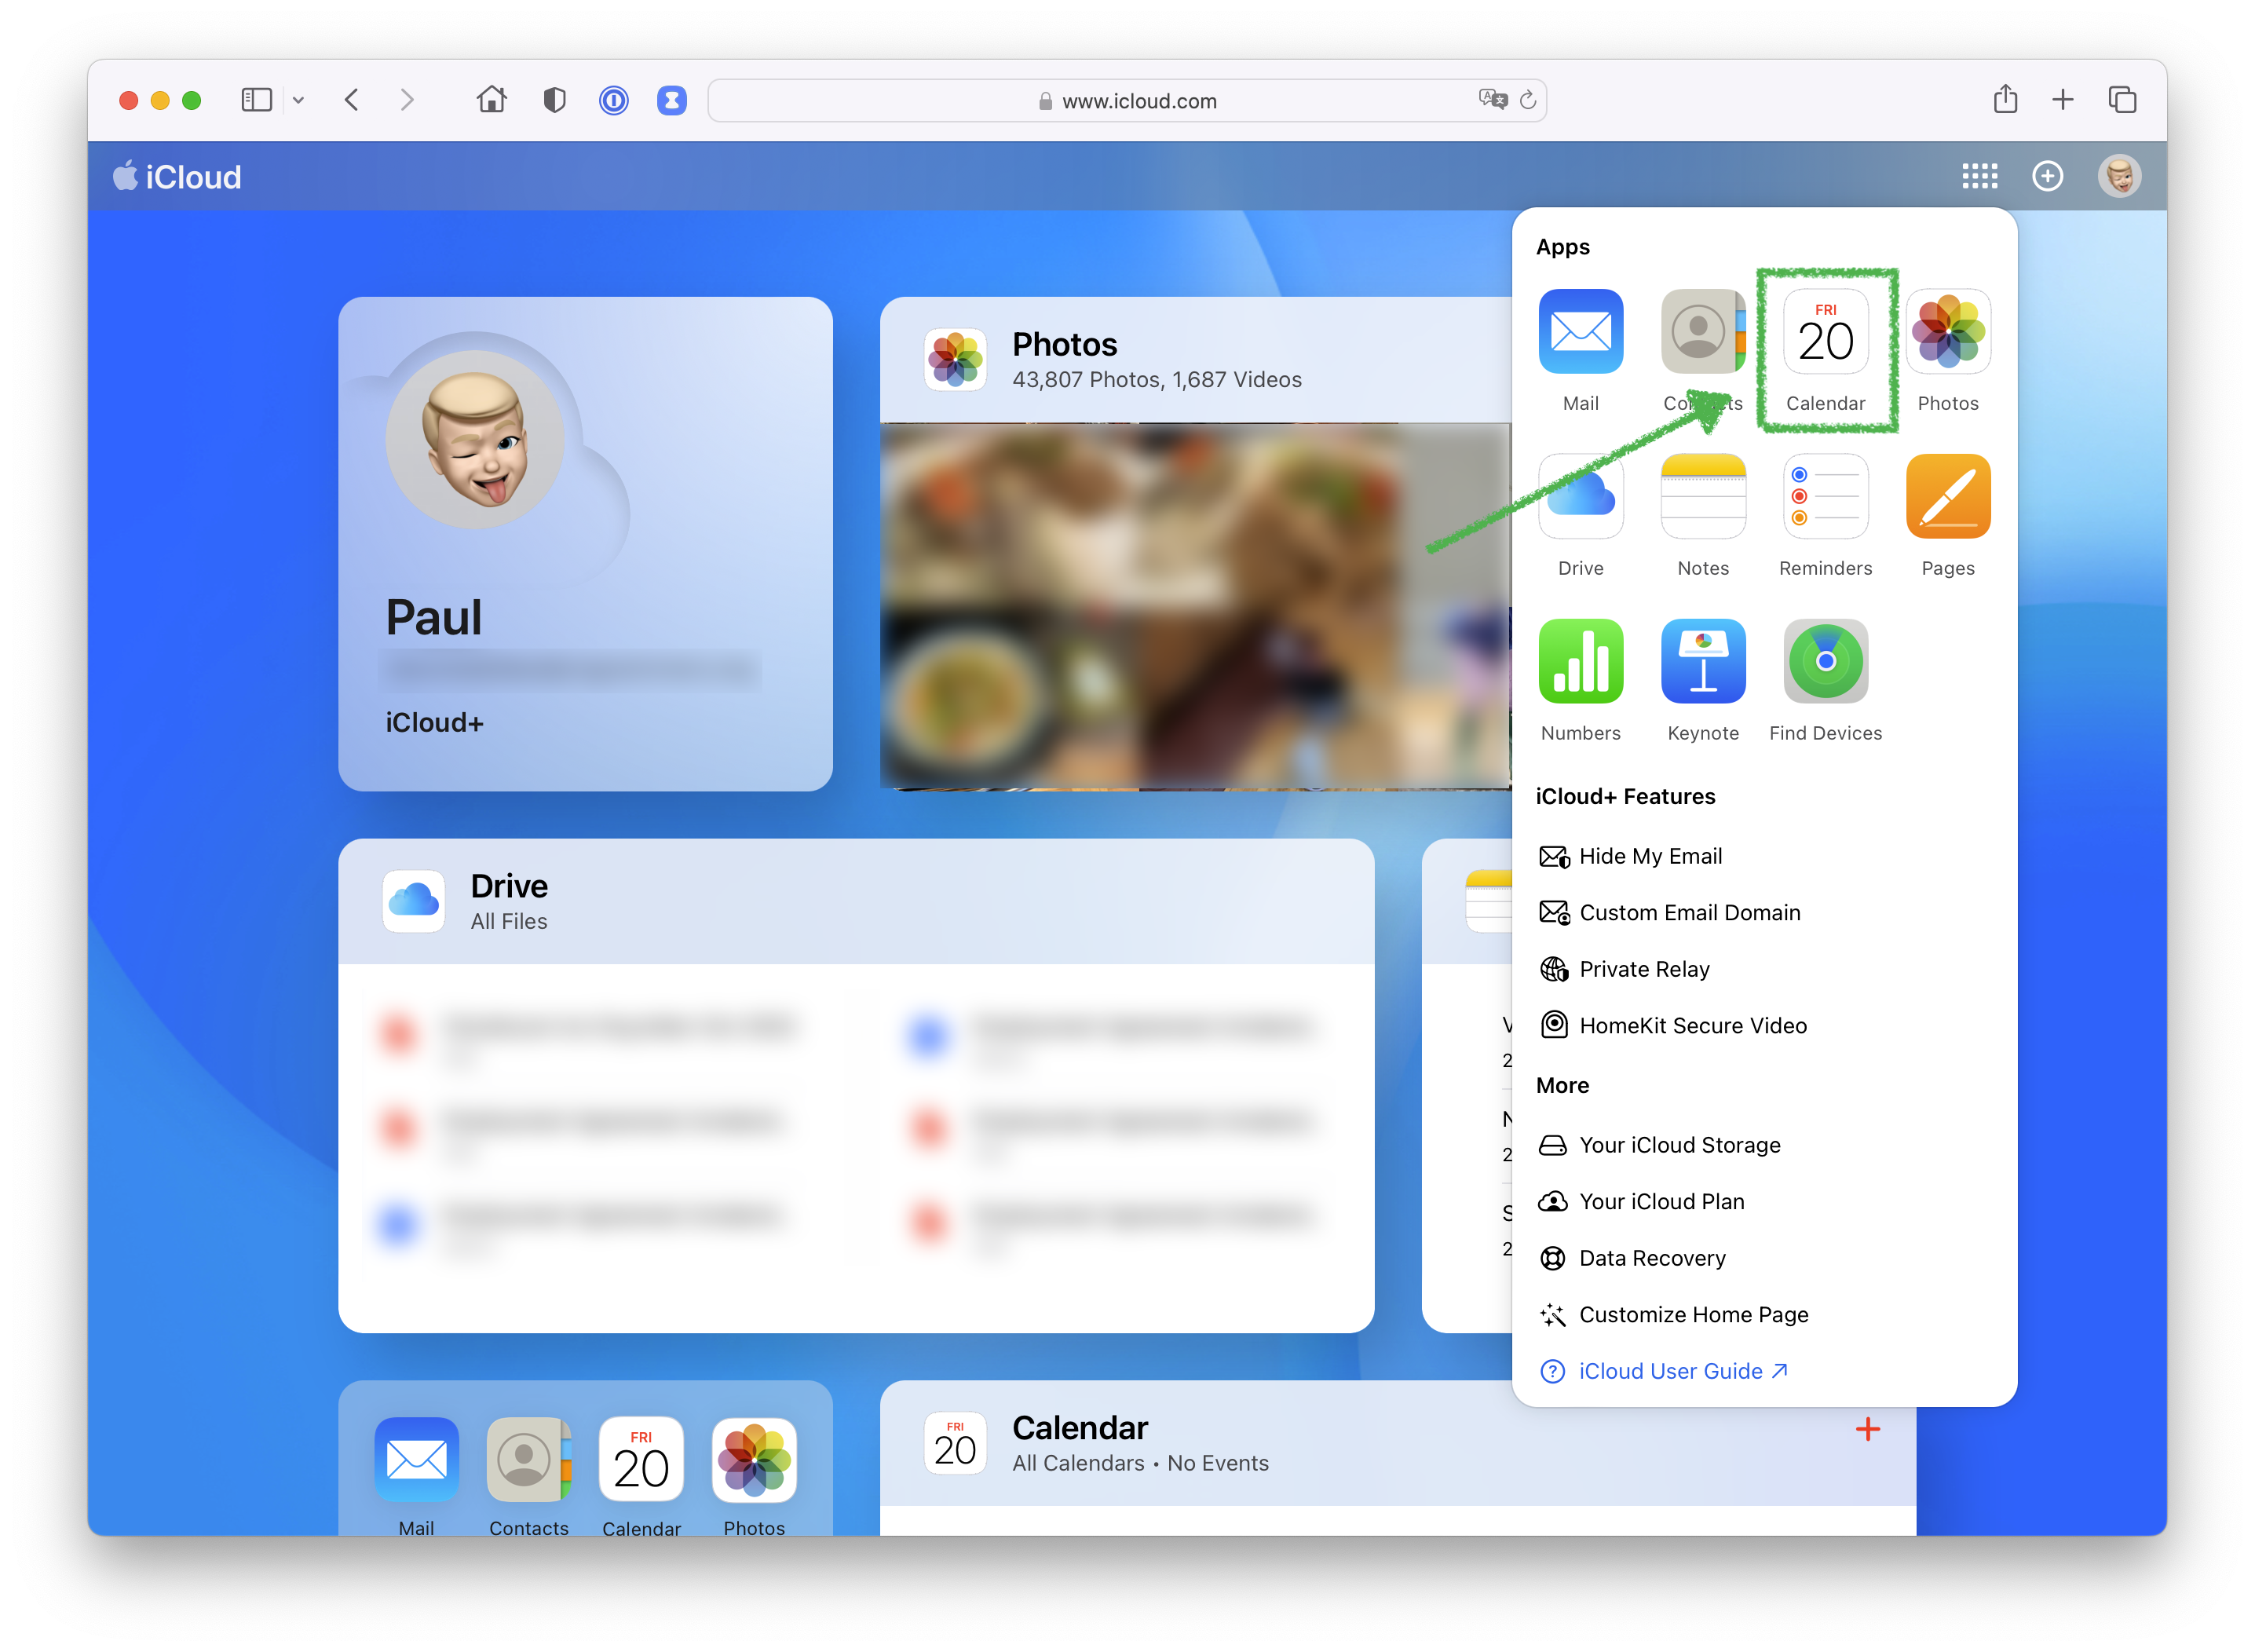Toggle Safari sidebar
This screenshot has height=1652, width=2255.
pyautogui.click(x=256, y=99)
